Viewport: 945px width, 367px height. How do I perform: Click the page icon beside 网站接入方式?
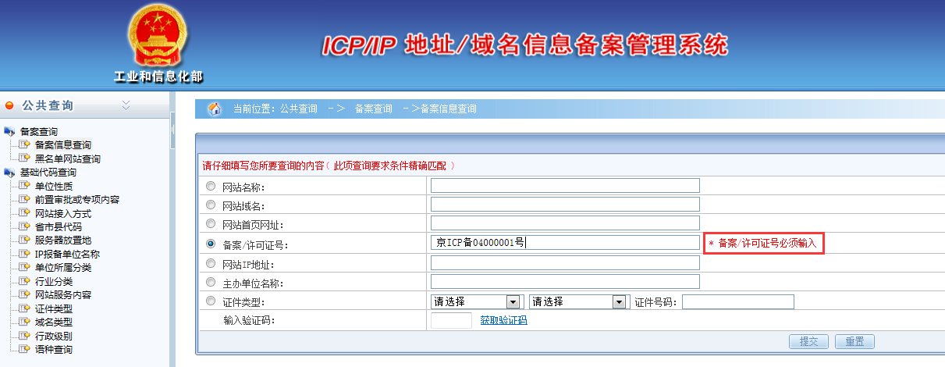tap(24, 213)
